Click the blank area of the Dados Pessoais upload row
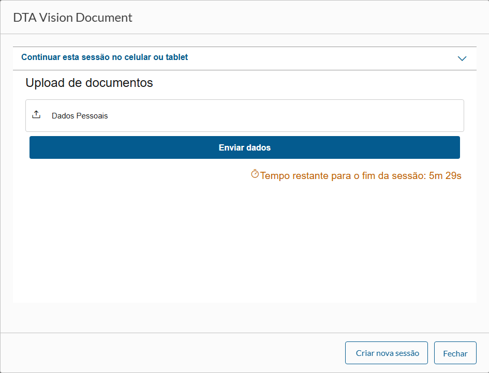Screen dimensions: 489x373 click(x=285, y=116)
